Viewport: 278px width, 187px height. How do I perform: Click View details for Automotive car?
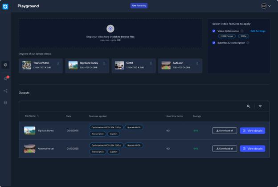click(x=253, y=149)
